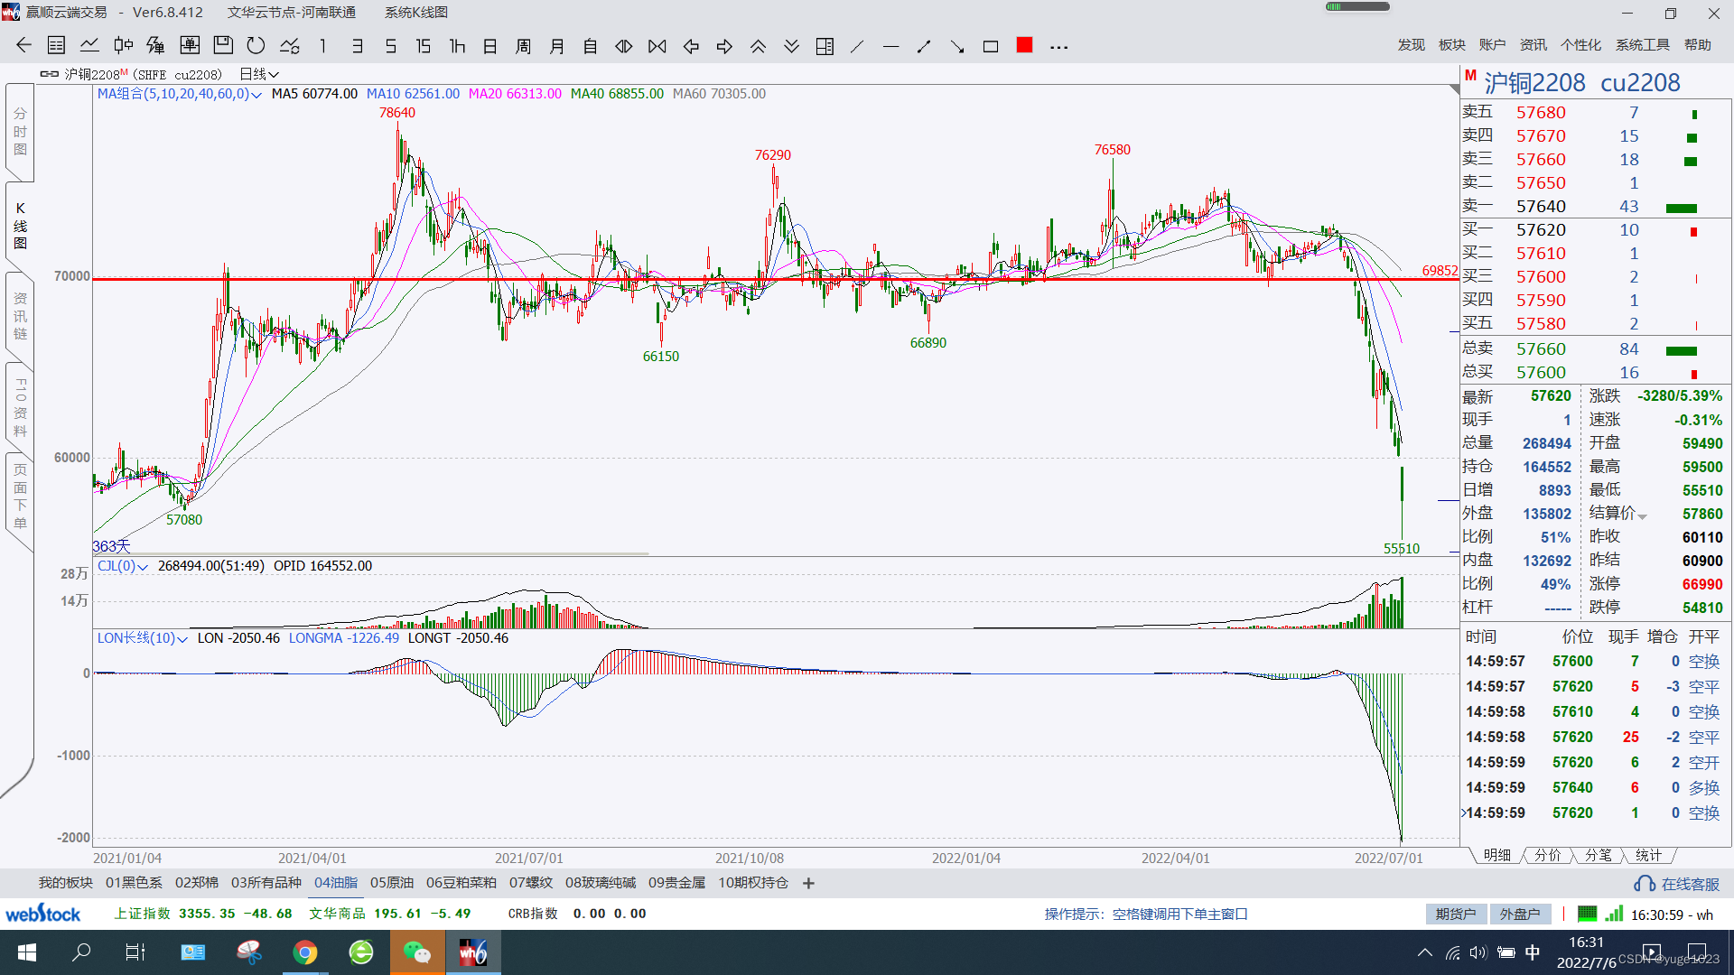Select the horizontal line drawing tool
Viewport: 1734px width, 975px height.
pyautogui.click(x=891, y=46)
